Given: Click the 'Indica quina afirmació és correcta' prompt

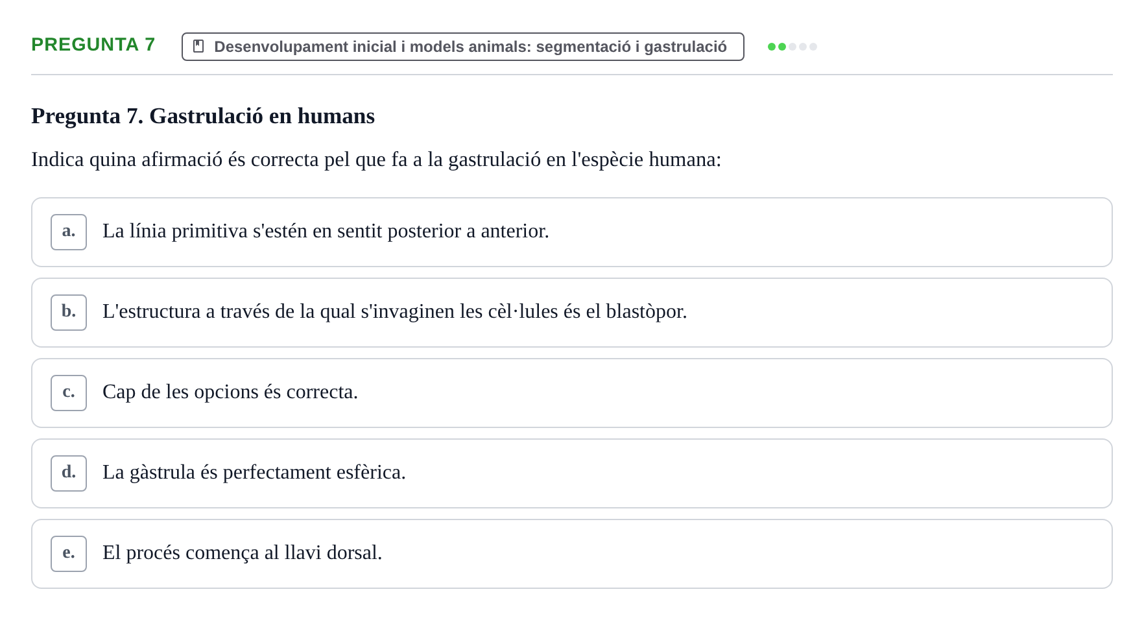Looking at the screenshot, I should pyautogui.click(x=376, y=160).
